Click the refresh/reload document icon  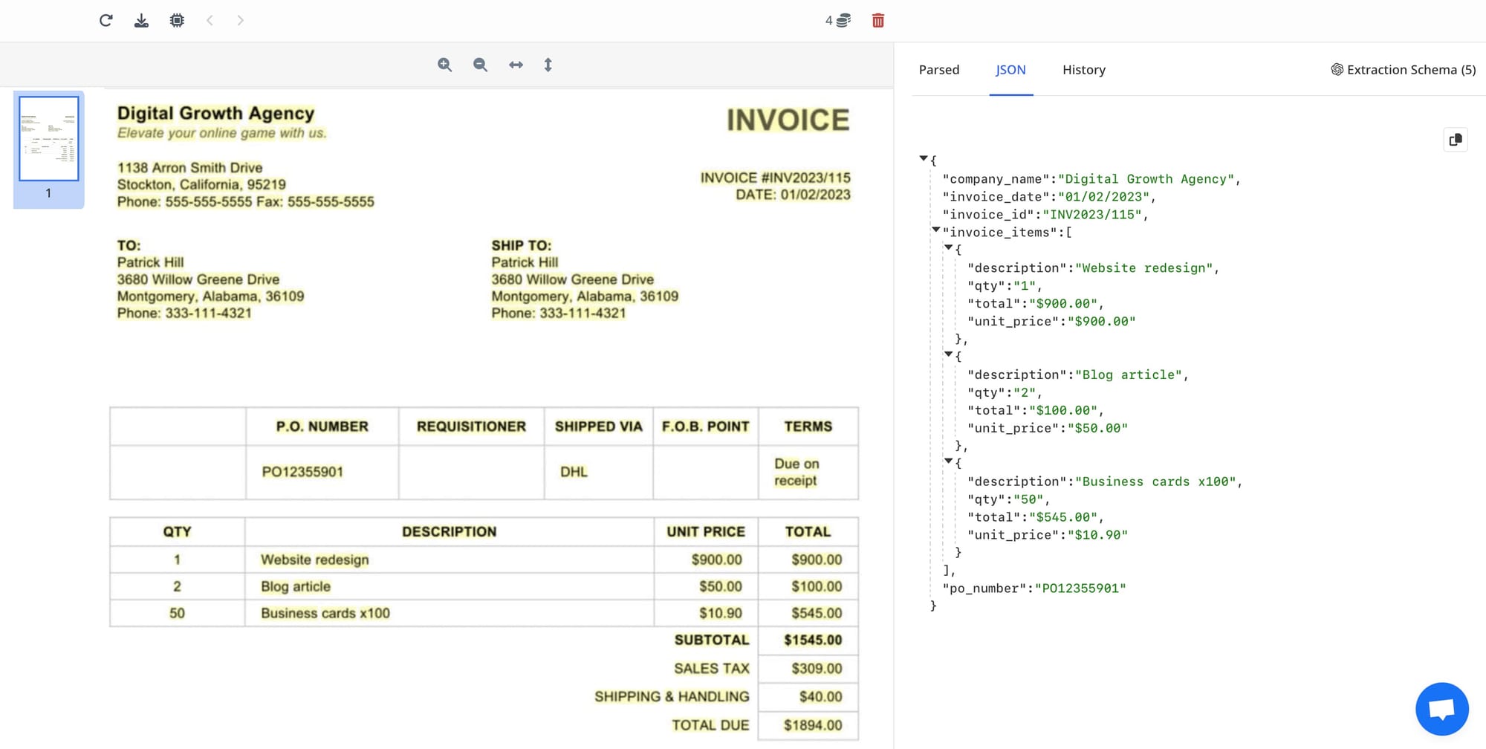click(x=106, y=20)
